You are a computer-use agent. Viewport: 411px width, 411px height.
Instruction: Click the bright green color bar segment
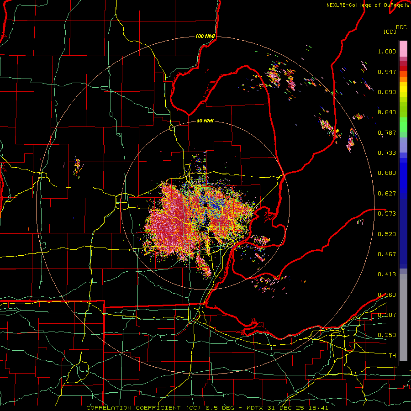click(x=403, y=125)
